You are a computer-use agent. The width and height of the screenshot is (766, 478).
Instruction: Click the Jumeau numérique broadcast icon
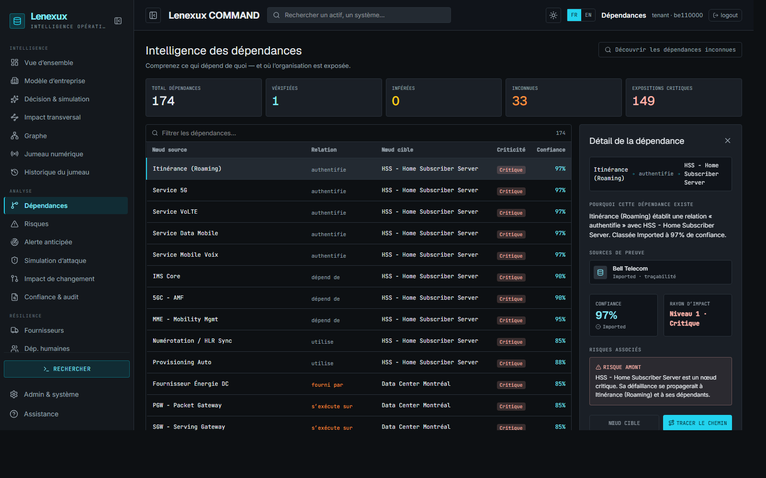(15, 154)
